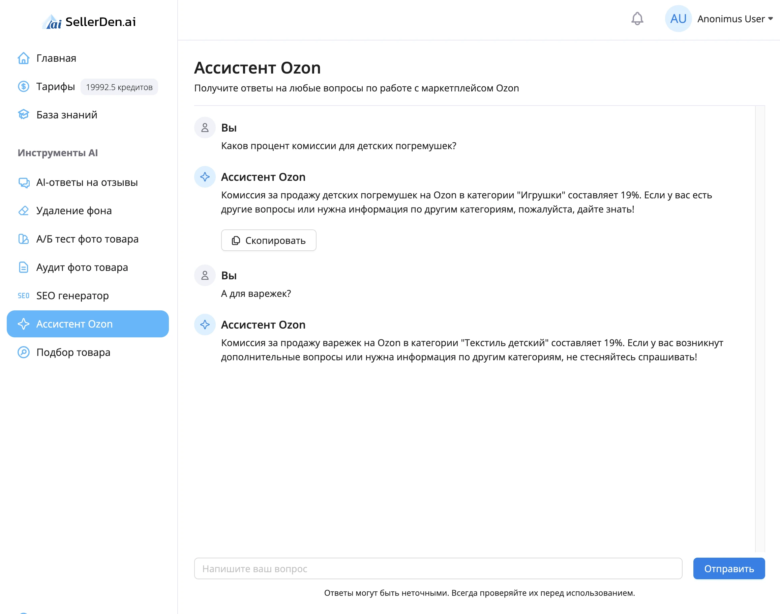This screenshot has width=780, height=614.
Task: Click the answer about 'Текстиль детский' commission
Action: (472, 350)
